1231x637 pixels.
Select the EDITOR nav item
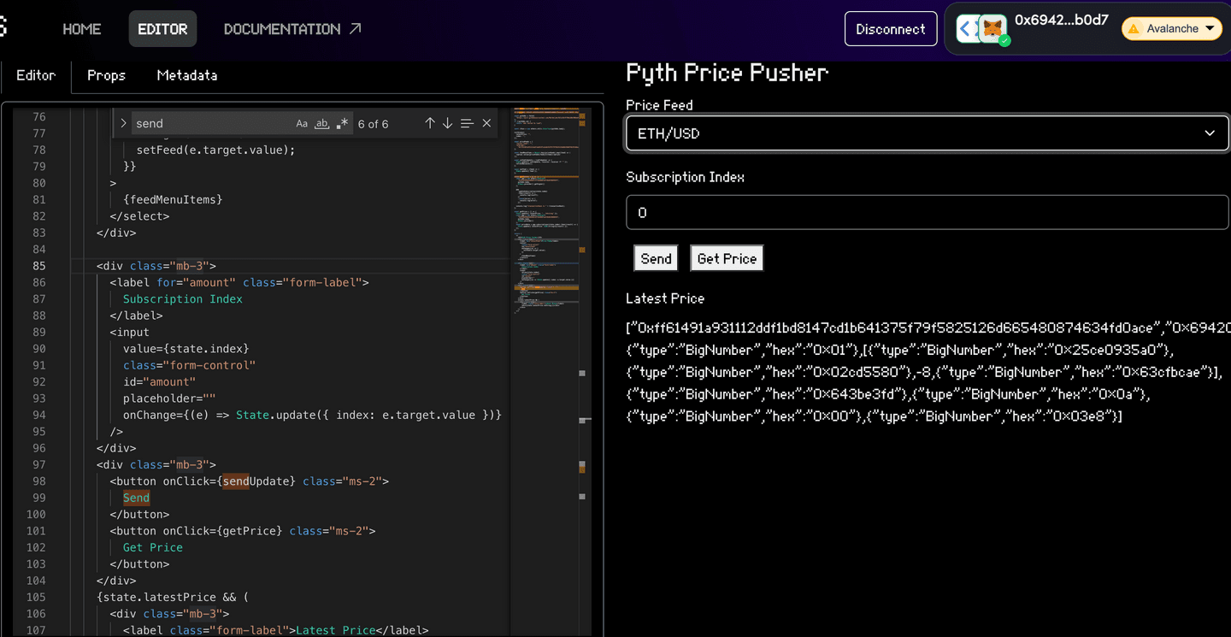coord(162,29)
